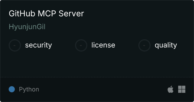Click the Apple macOS platform icon
Screen dimensions: 194x102
pos(171,89)
